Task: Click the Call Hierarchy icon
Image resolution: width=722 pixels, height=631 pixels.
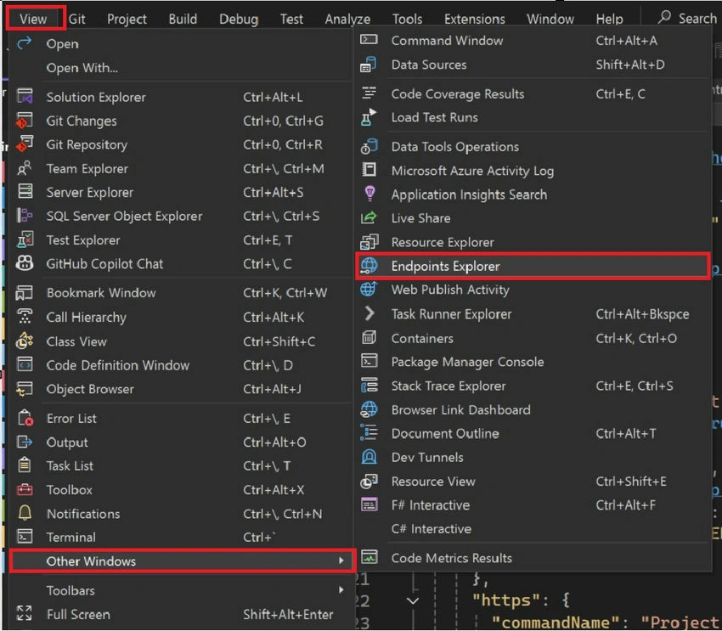Action: (x=25, y=317)
